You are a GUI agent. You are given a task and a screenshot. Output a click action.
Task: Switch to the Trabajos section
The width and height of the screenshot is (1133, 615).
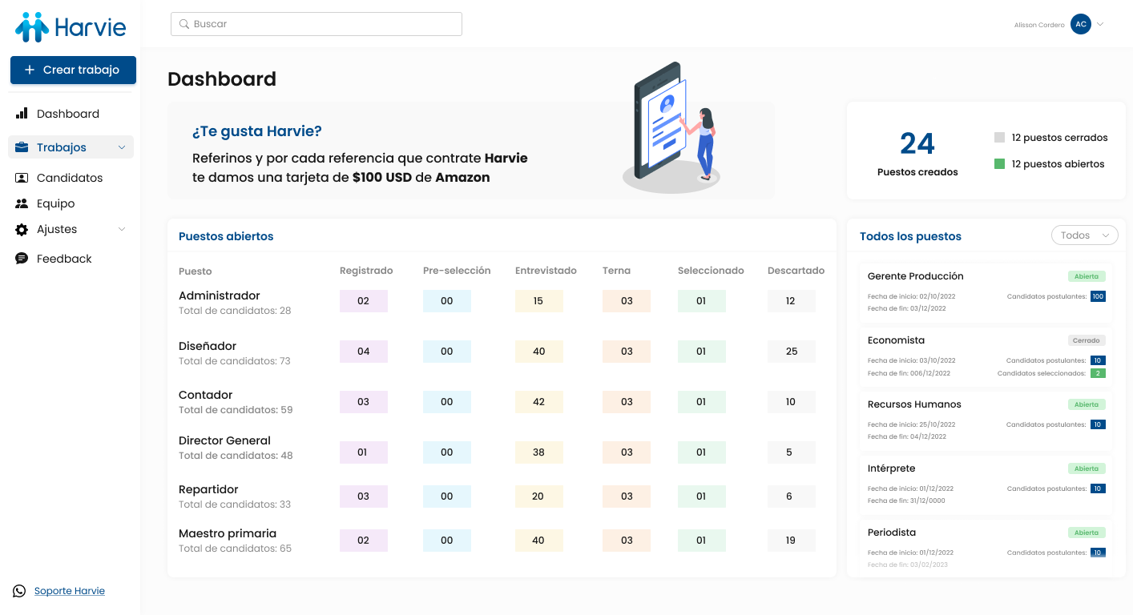click(59, 147)
